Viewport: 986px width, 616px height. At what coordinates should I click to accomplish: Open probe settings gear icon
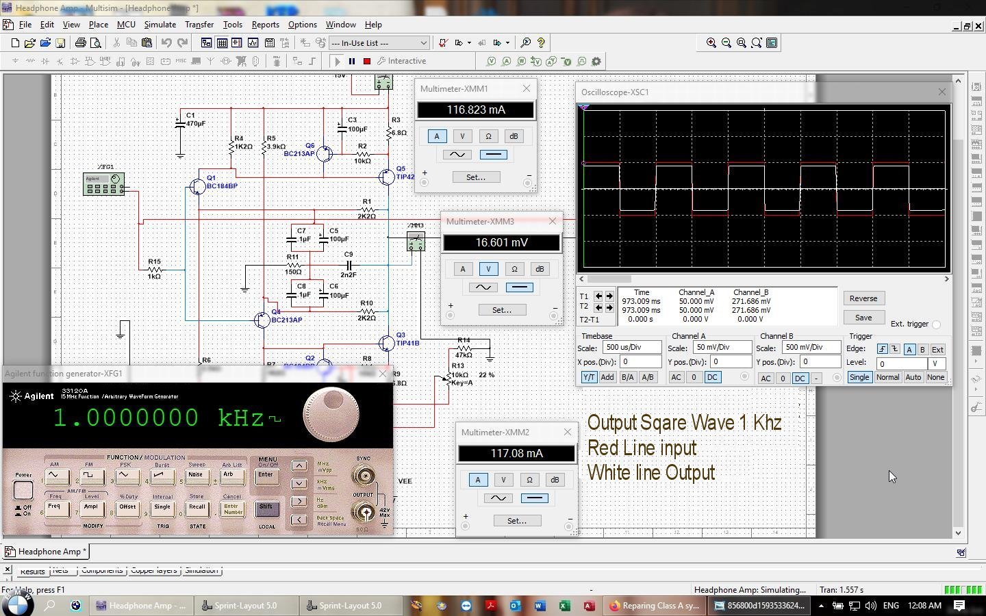pos(596,61)
